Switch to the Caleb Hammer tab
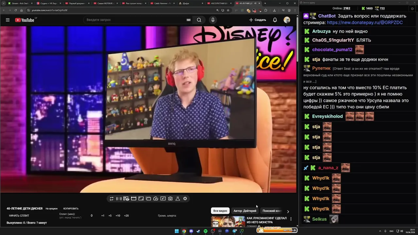This screenshot has width=418, height=235. (x=163, y=3)
